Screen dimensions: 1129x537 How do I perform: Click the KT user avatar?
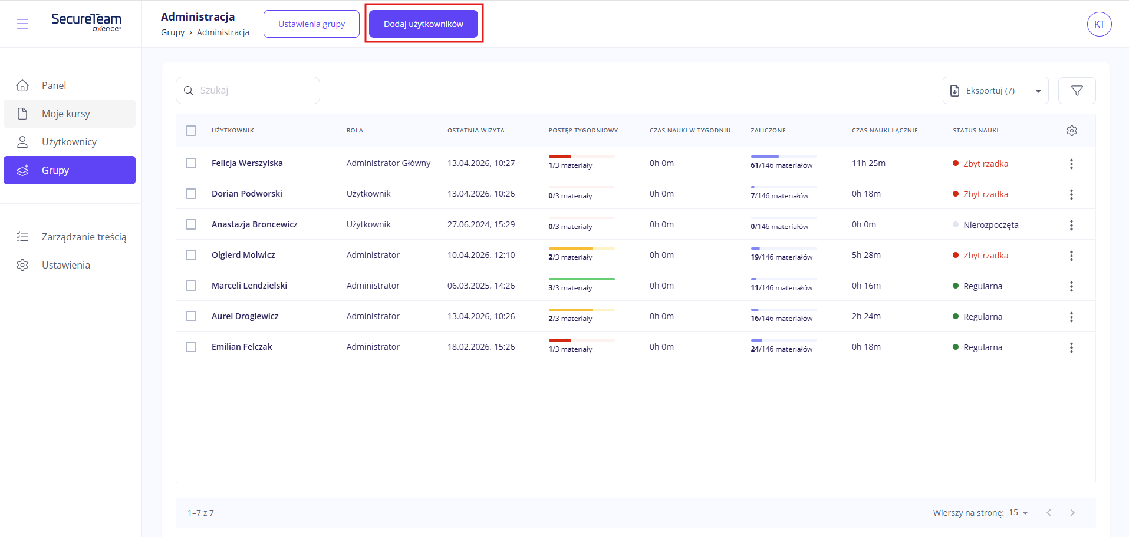click(1099, 24)
